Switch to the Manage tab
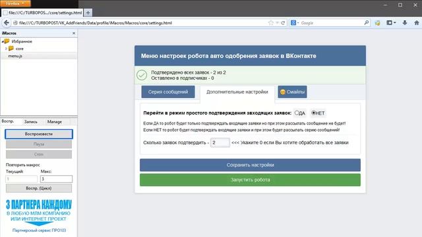Image resolution: width=422 pixels, height=237 pixels. (x=54, y=122)
